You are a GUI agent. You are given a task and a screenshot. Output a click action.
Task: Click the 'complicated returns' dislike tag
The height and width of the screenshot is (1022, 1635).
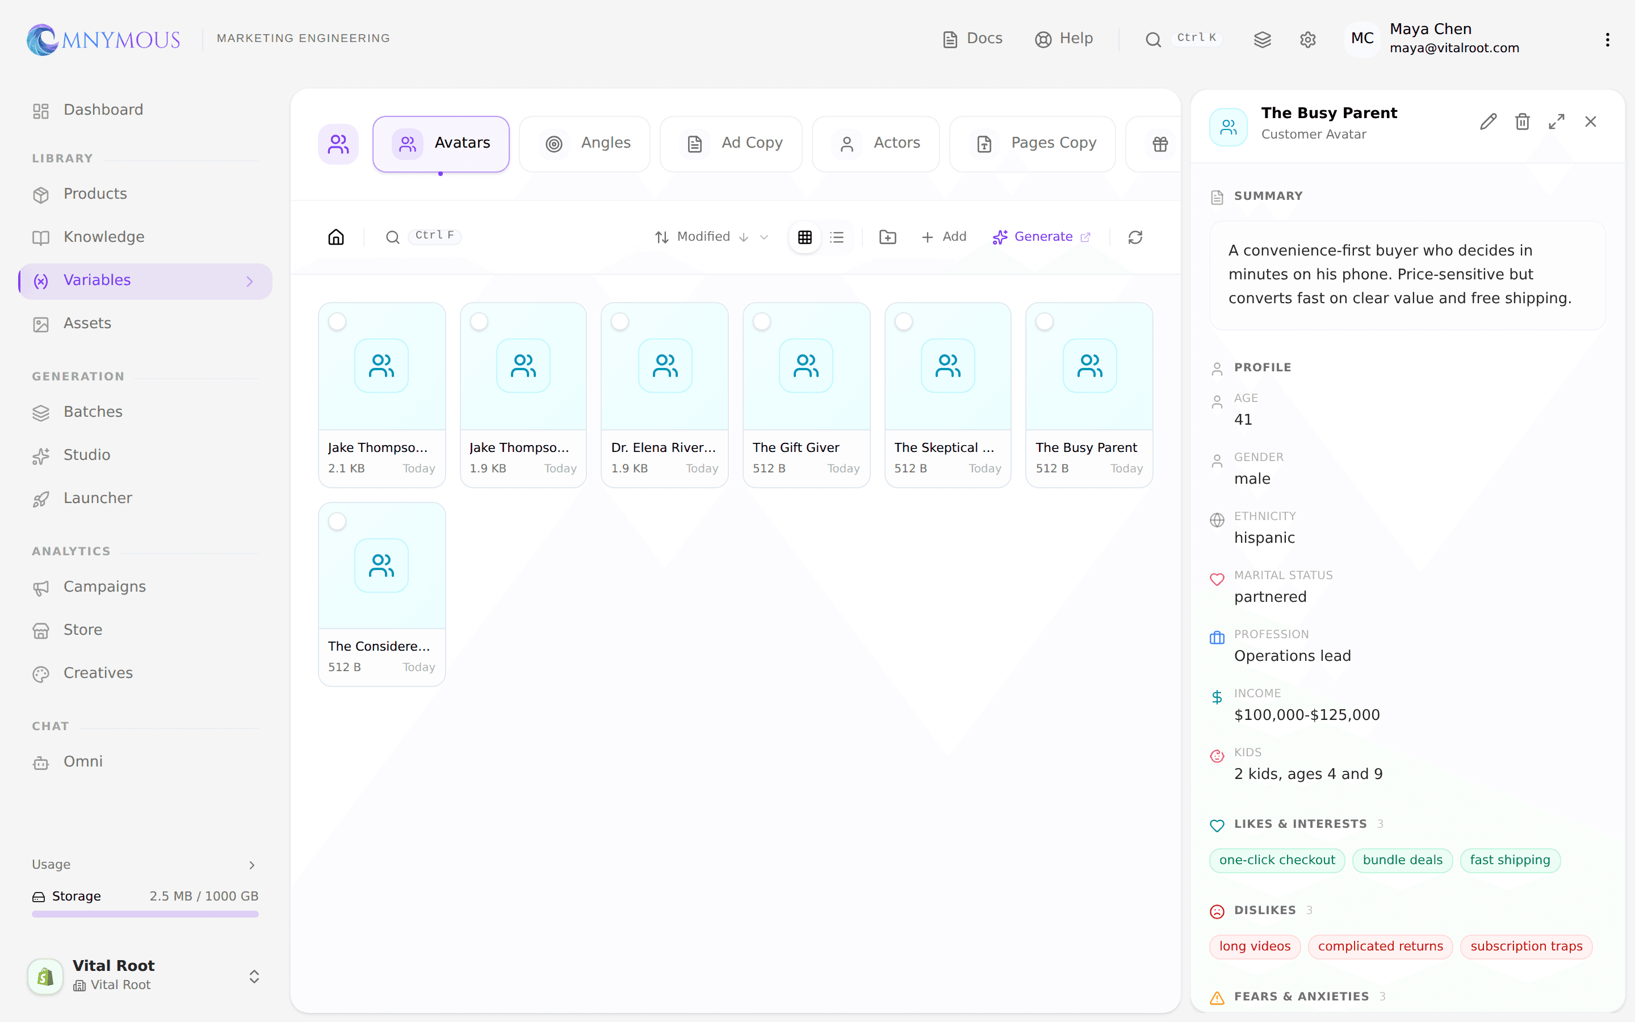coord(1380,947)
